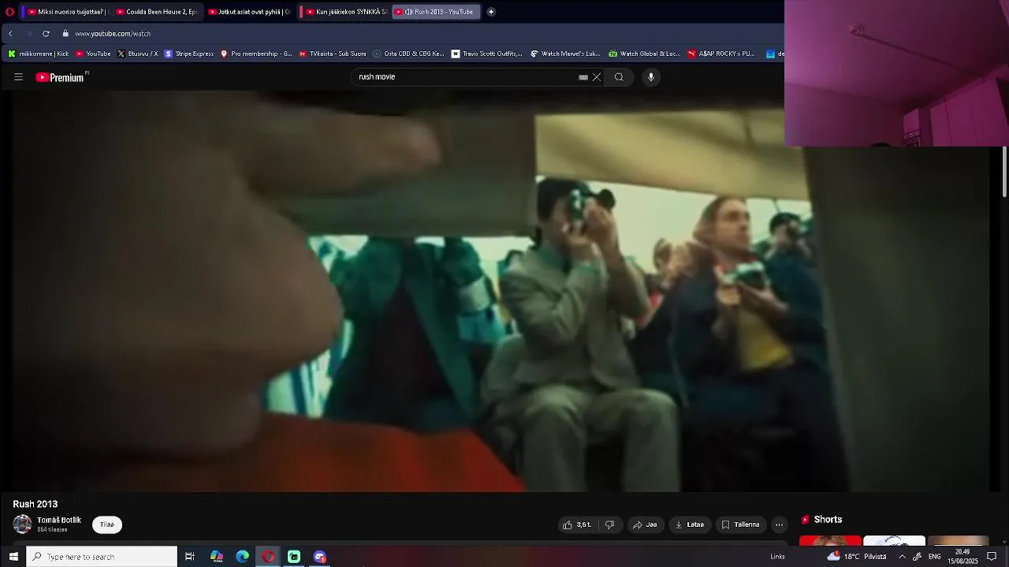Open the YouTube guide hamburger menu
1009x567 pixels.
18,77
